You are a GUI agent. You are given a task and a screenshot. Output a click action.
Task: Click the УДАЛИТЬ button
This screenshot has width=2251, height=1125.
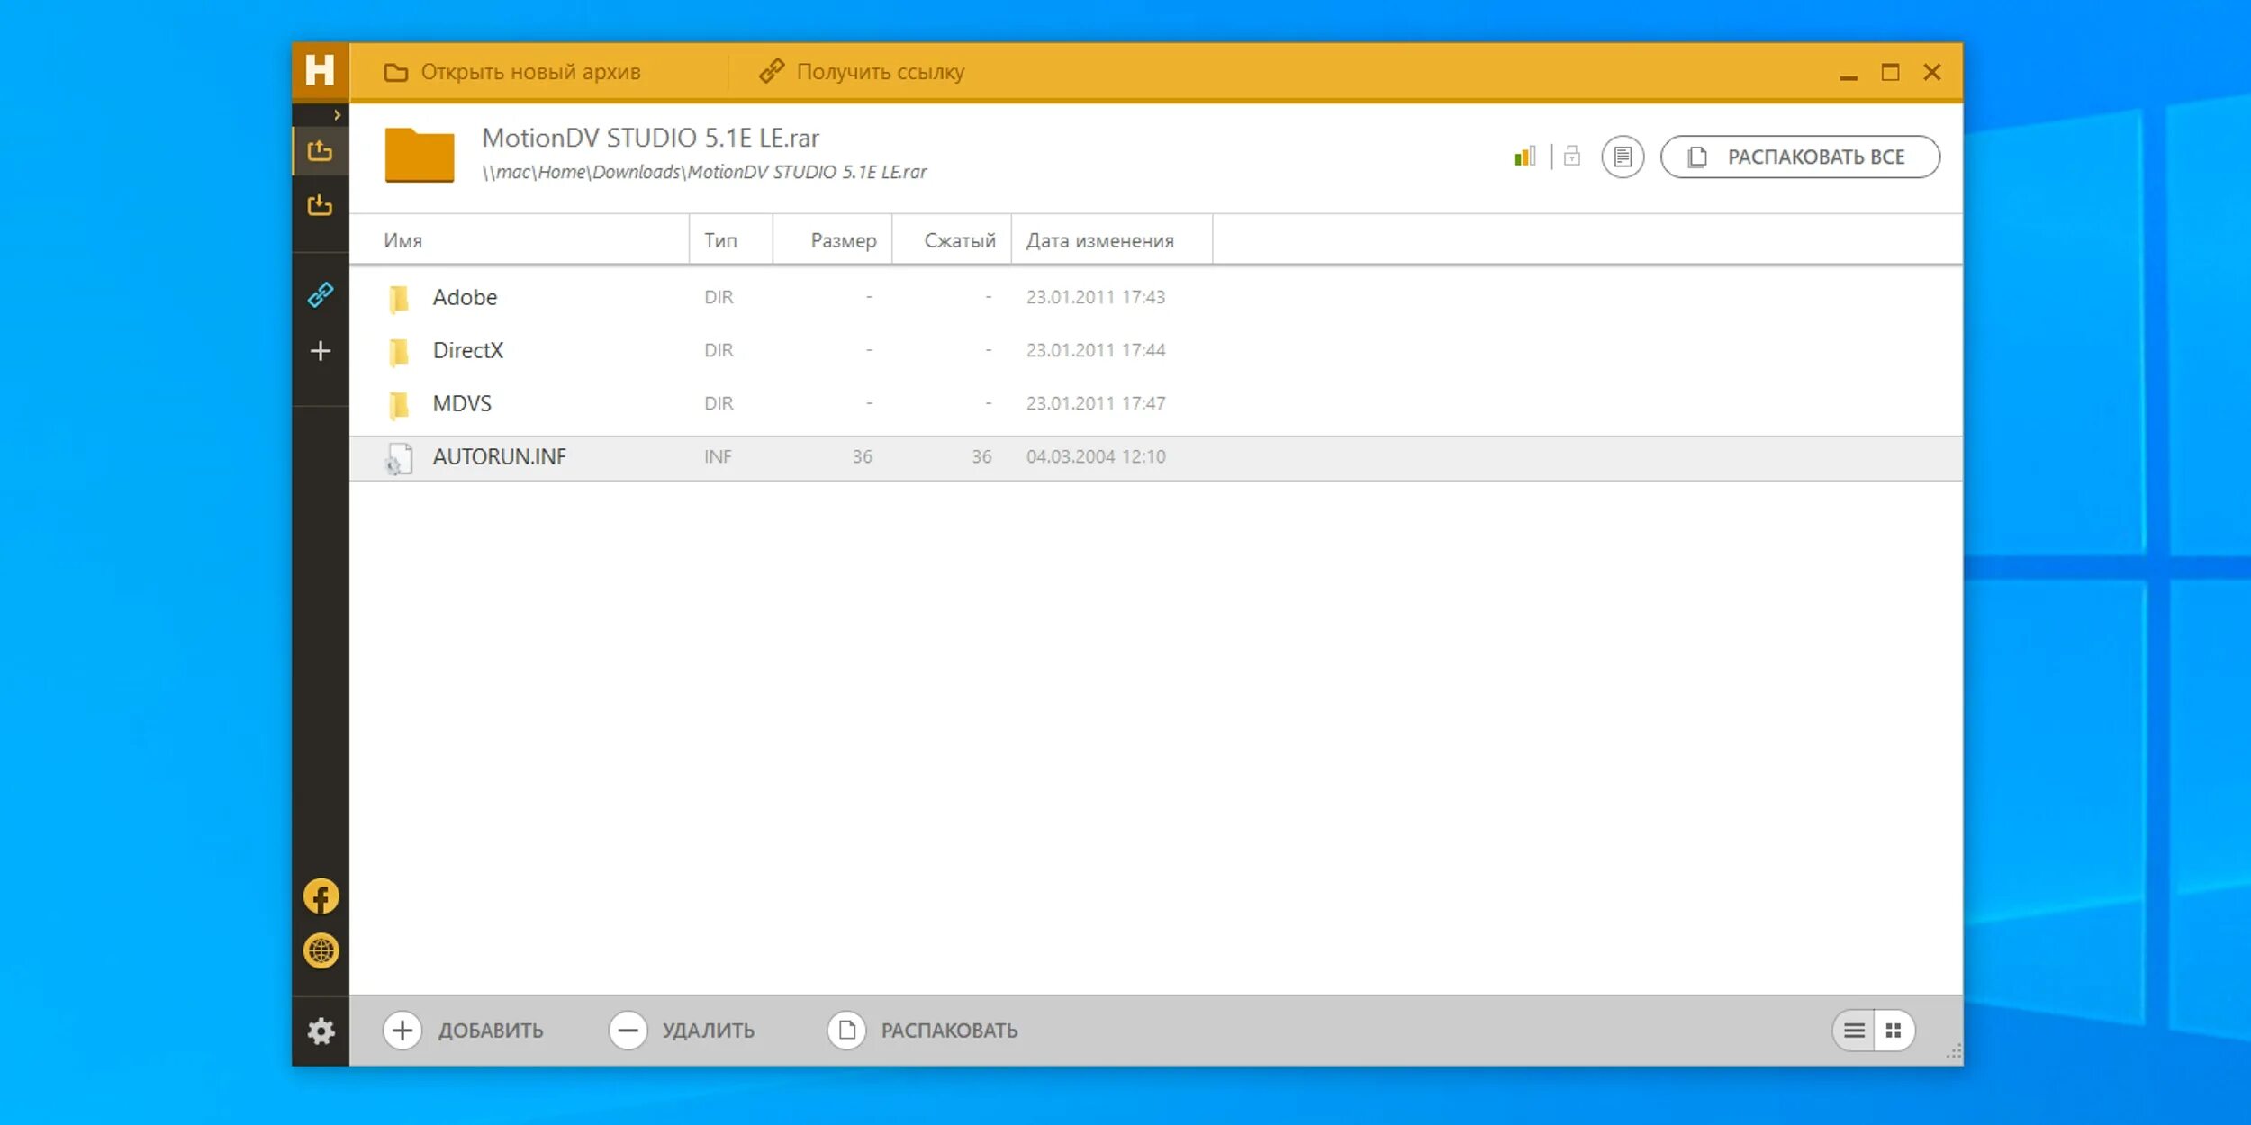tap(682, 1030)
